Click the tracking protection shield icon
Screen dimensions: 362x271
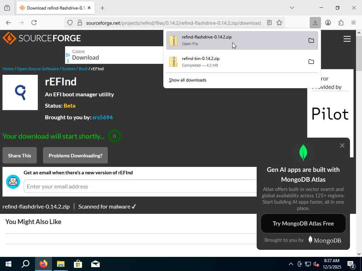coord(70,23)
